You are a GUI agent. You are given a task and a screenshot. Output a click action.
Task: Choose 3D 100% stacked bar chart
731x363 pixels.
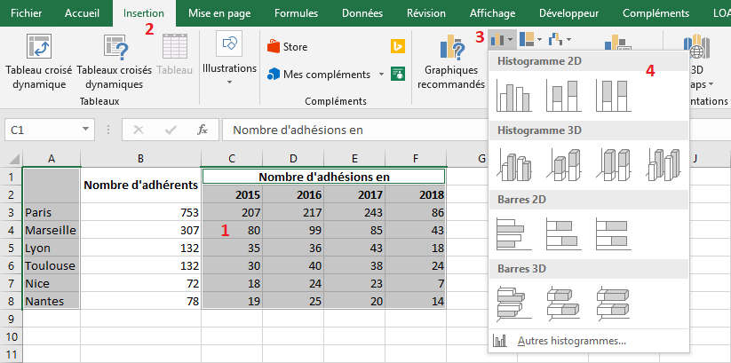click(613, 304)
